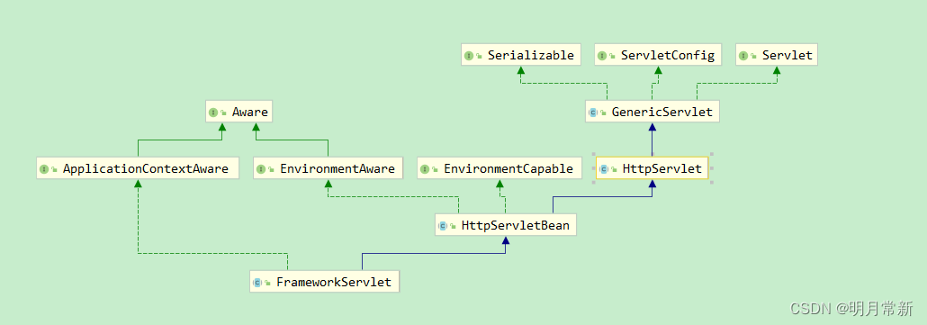Click the interface icon beside Aware
Image resolution: width=927 pixels, height=325 pixels.
pos(213,113)
